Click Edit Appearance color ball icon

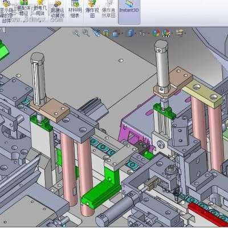156,33
